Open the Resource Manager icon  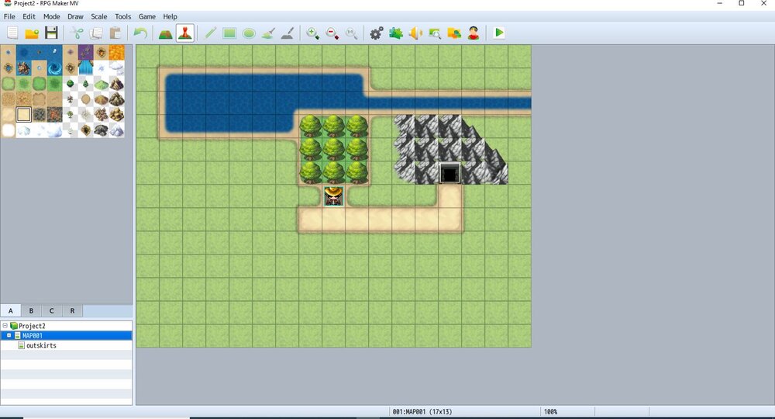point(454,33)
